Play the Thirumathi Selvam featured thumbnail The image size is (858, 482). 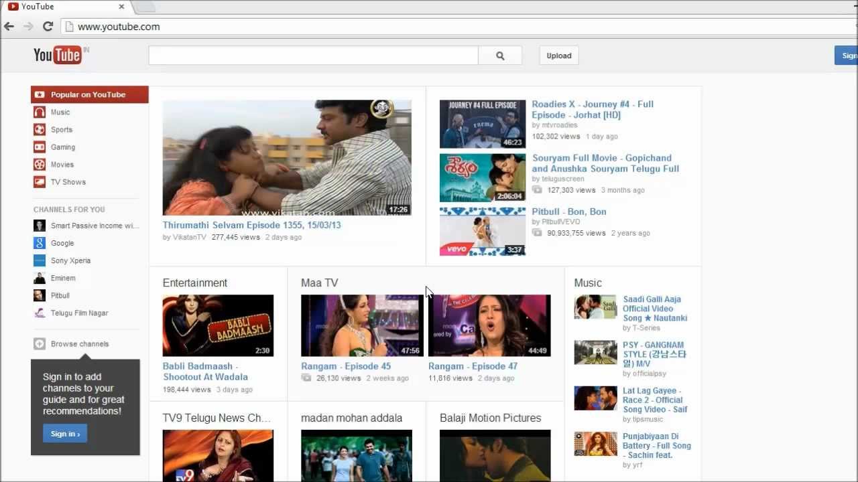tap(287, 158)
